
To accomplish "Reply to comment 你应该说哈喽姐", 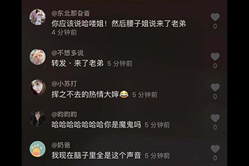I will click(119, 24).
